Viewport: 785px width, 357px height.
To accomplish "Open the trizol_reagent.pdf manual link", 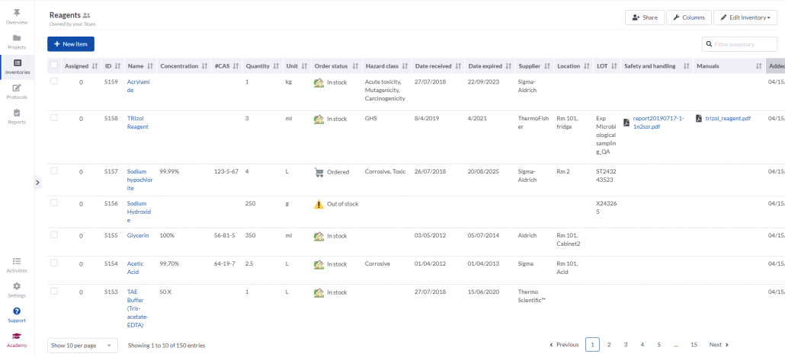I will point(728,119).
